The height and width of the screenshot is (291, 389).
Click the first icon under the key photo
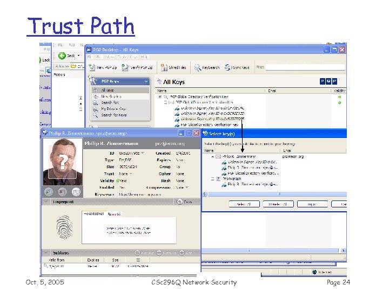(x=49, y=191)
